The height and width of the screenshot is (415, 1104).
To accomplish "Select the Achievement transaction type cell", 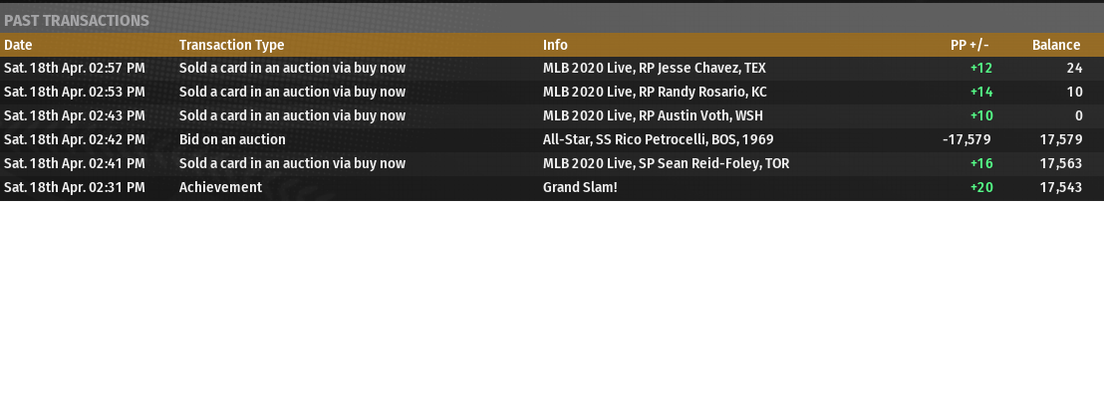I will click(220, 188).
